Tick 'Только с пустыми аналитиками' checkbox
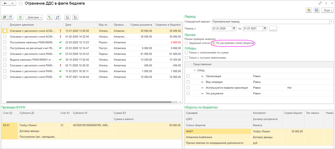 pos(186,58)
